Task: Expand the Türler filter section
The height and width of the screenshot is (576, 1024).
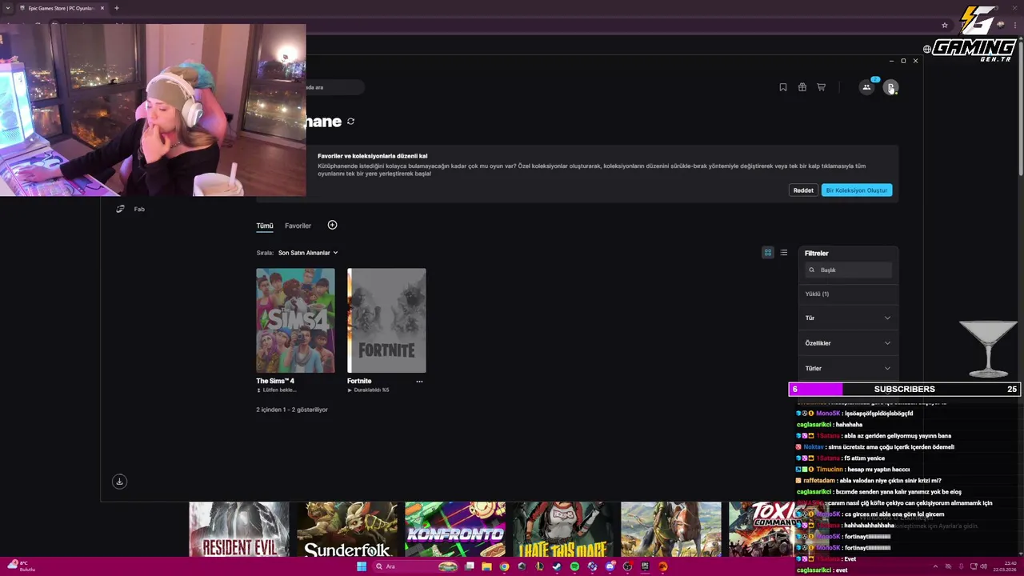Action: tap(848, 368)
